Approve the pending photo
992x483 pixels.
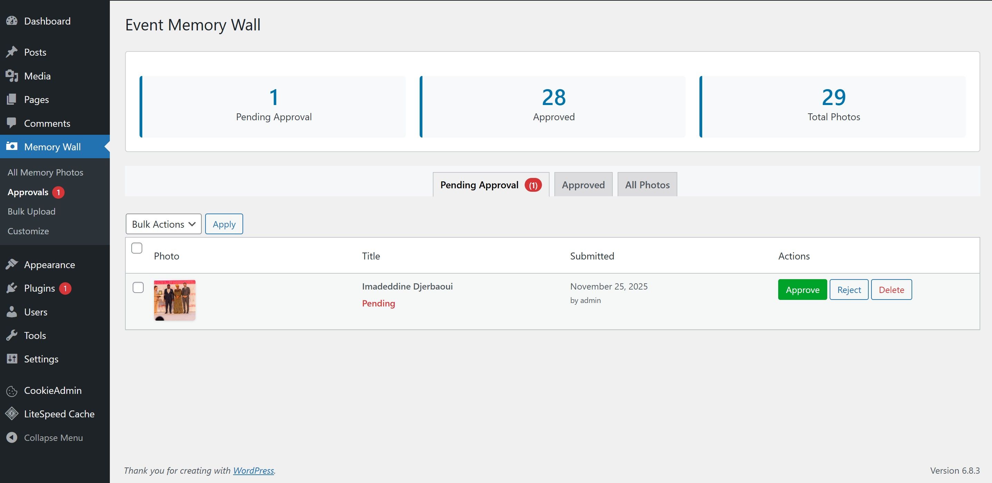[x=802, y=290]
